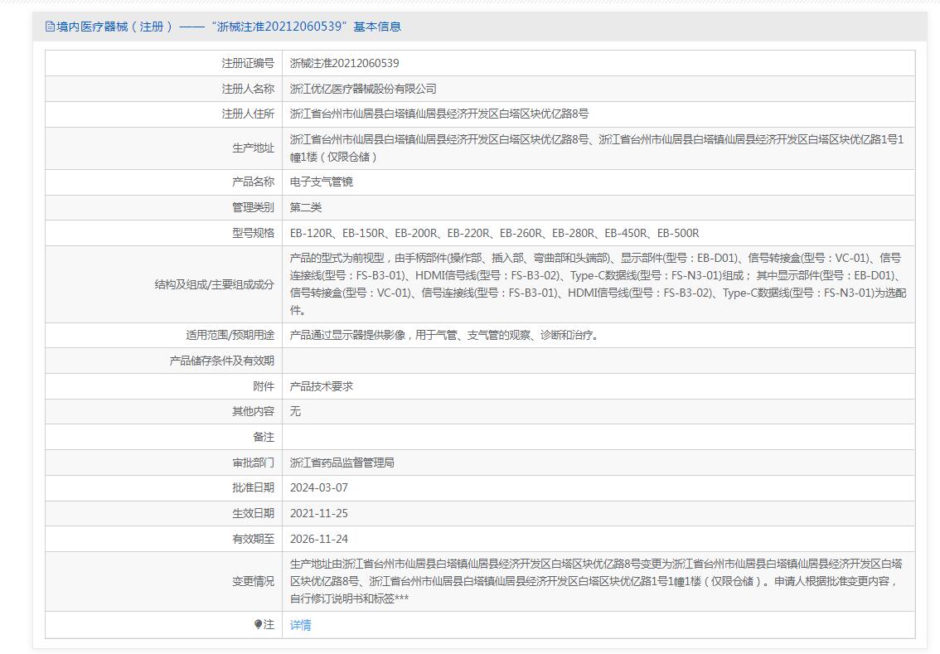This screenshot has height=654, width=940.
Task: Click the document icon in the header
Action: (50, 27)
